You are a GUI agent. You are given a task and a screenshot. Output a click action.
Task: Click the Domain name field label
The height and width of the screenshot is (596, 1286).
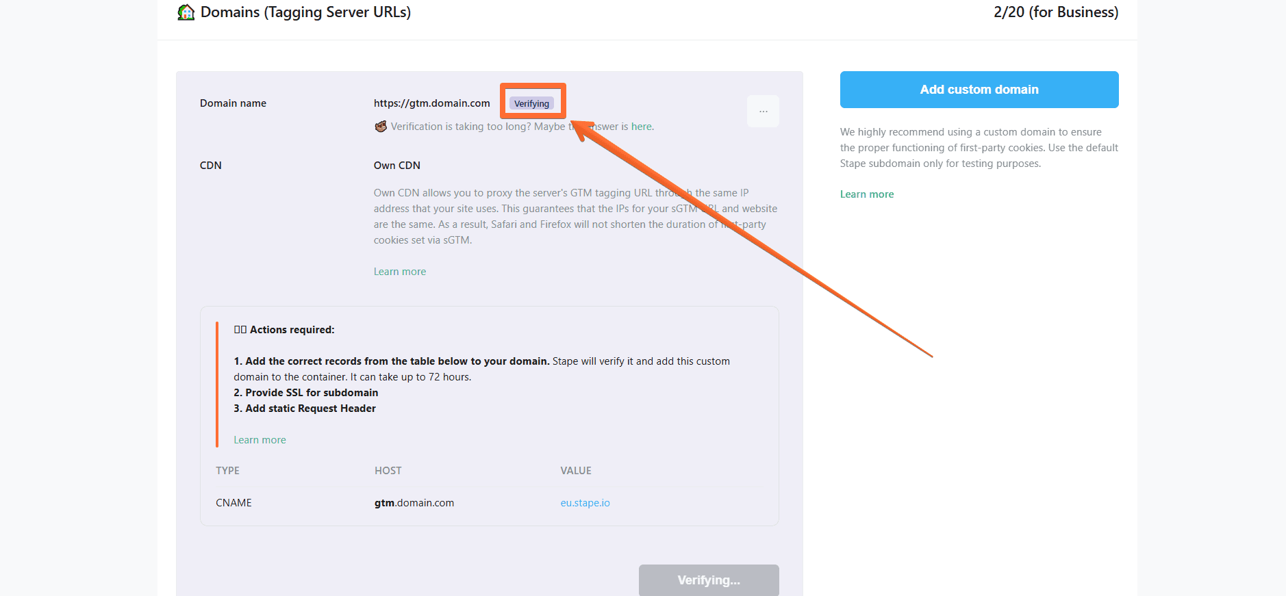click(x=233, y=103)
